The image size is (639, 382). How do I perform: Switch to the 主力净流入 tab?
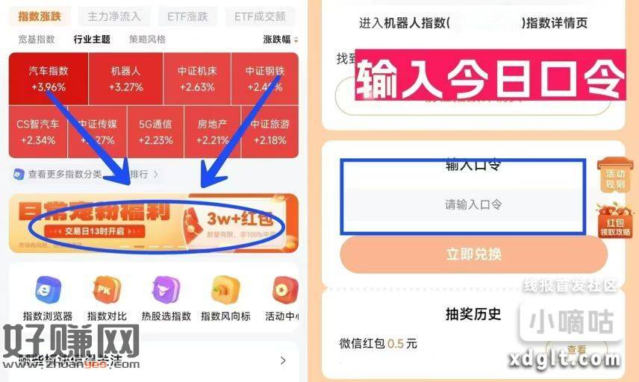click(114, 16)
